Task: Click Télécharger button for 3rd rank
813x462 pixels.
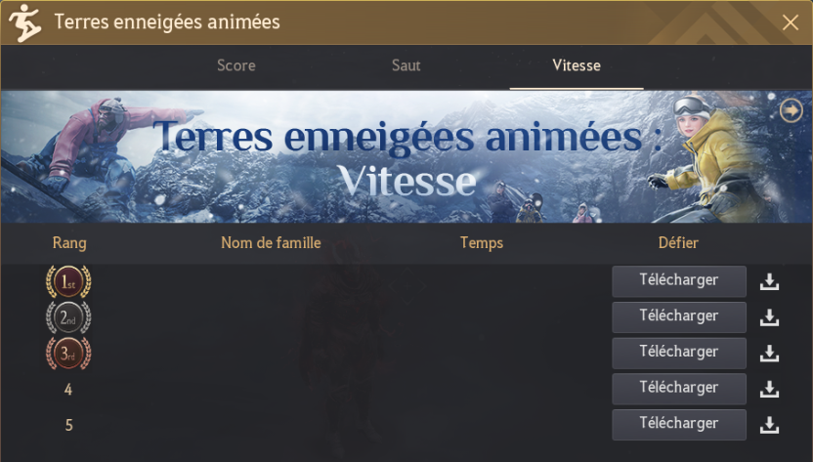Action: 679,353
